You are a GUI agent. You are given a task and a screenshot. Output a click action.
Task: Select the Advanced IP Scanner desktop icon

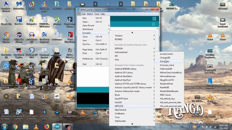click(x=19, y=114)
